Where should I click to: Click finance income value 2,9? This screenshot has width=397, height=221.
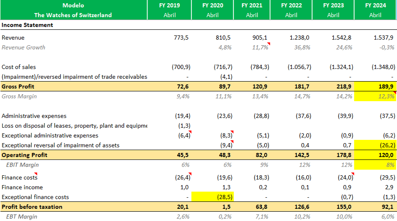coord(389,187)
